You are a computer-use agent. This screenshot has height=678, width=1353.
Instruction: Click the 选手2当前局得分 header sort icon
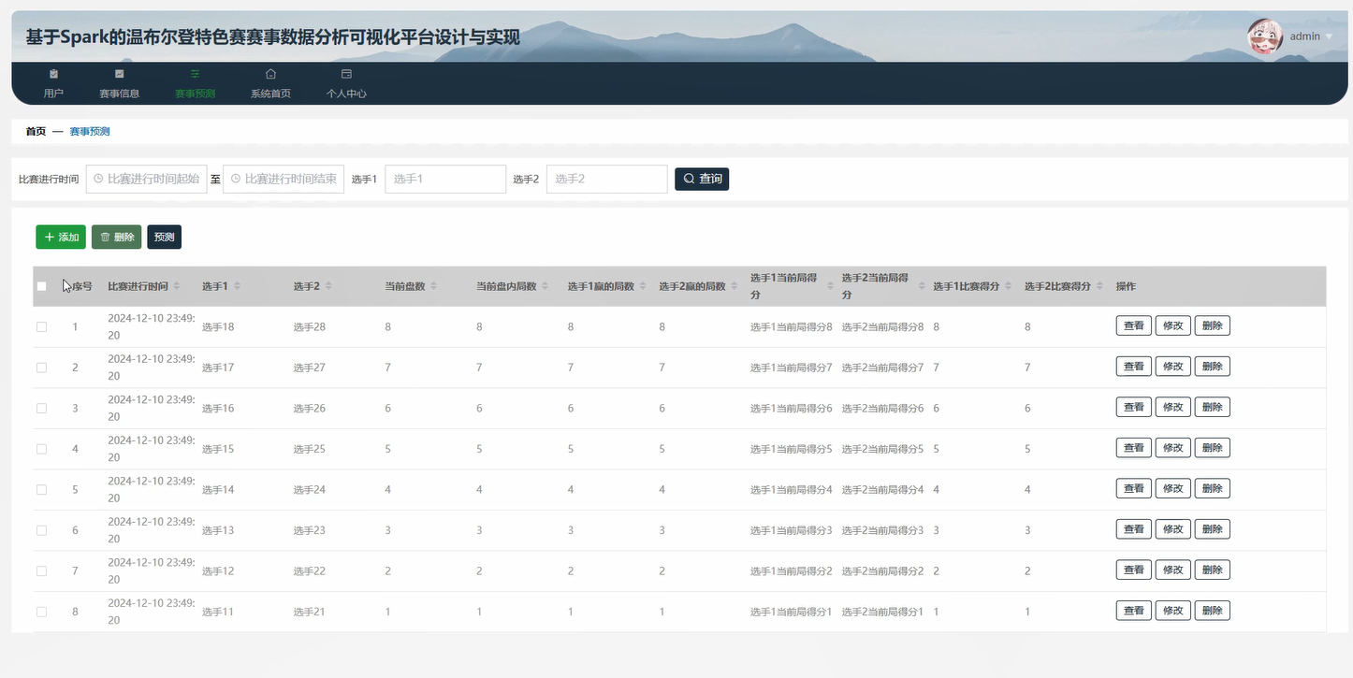(922, 286)
